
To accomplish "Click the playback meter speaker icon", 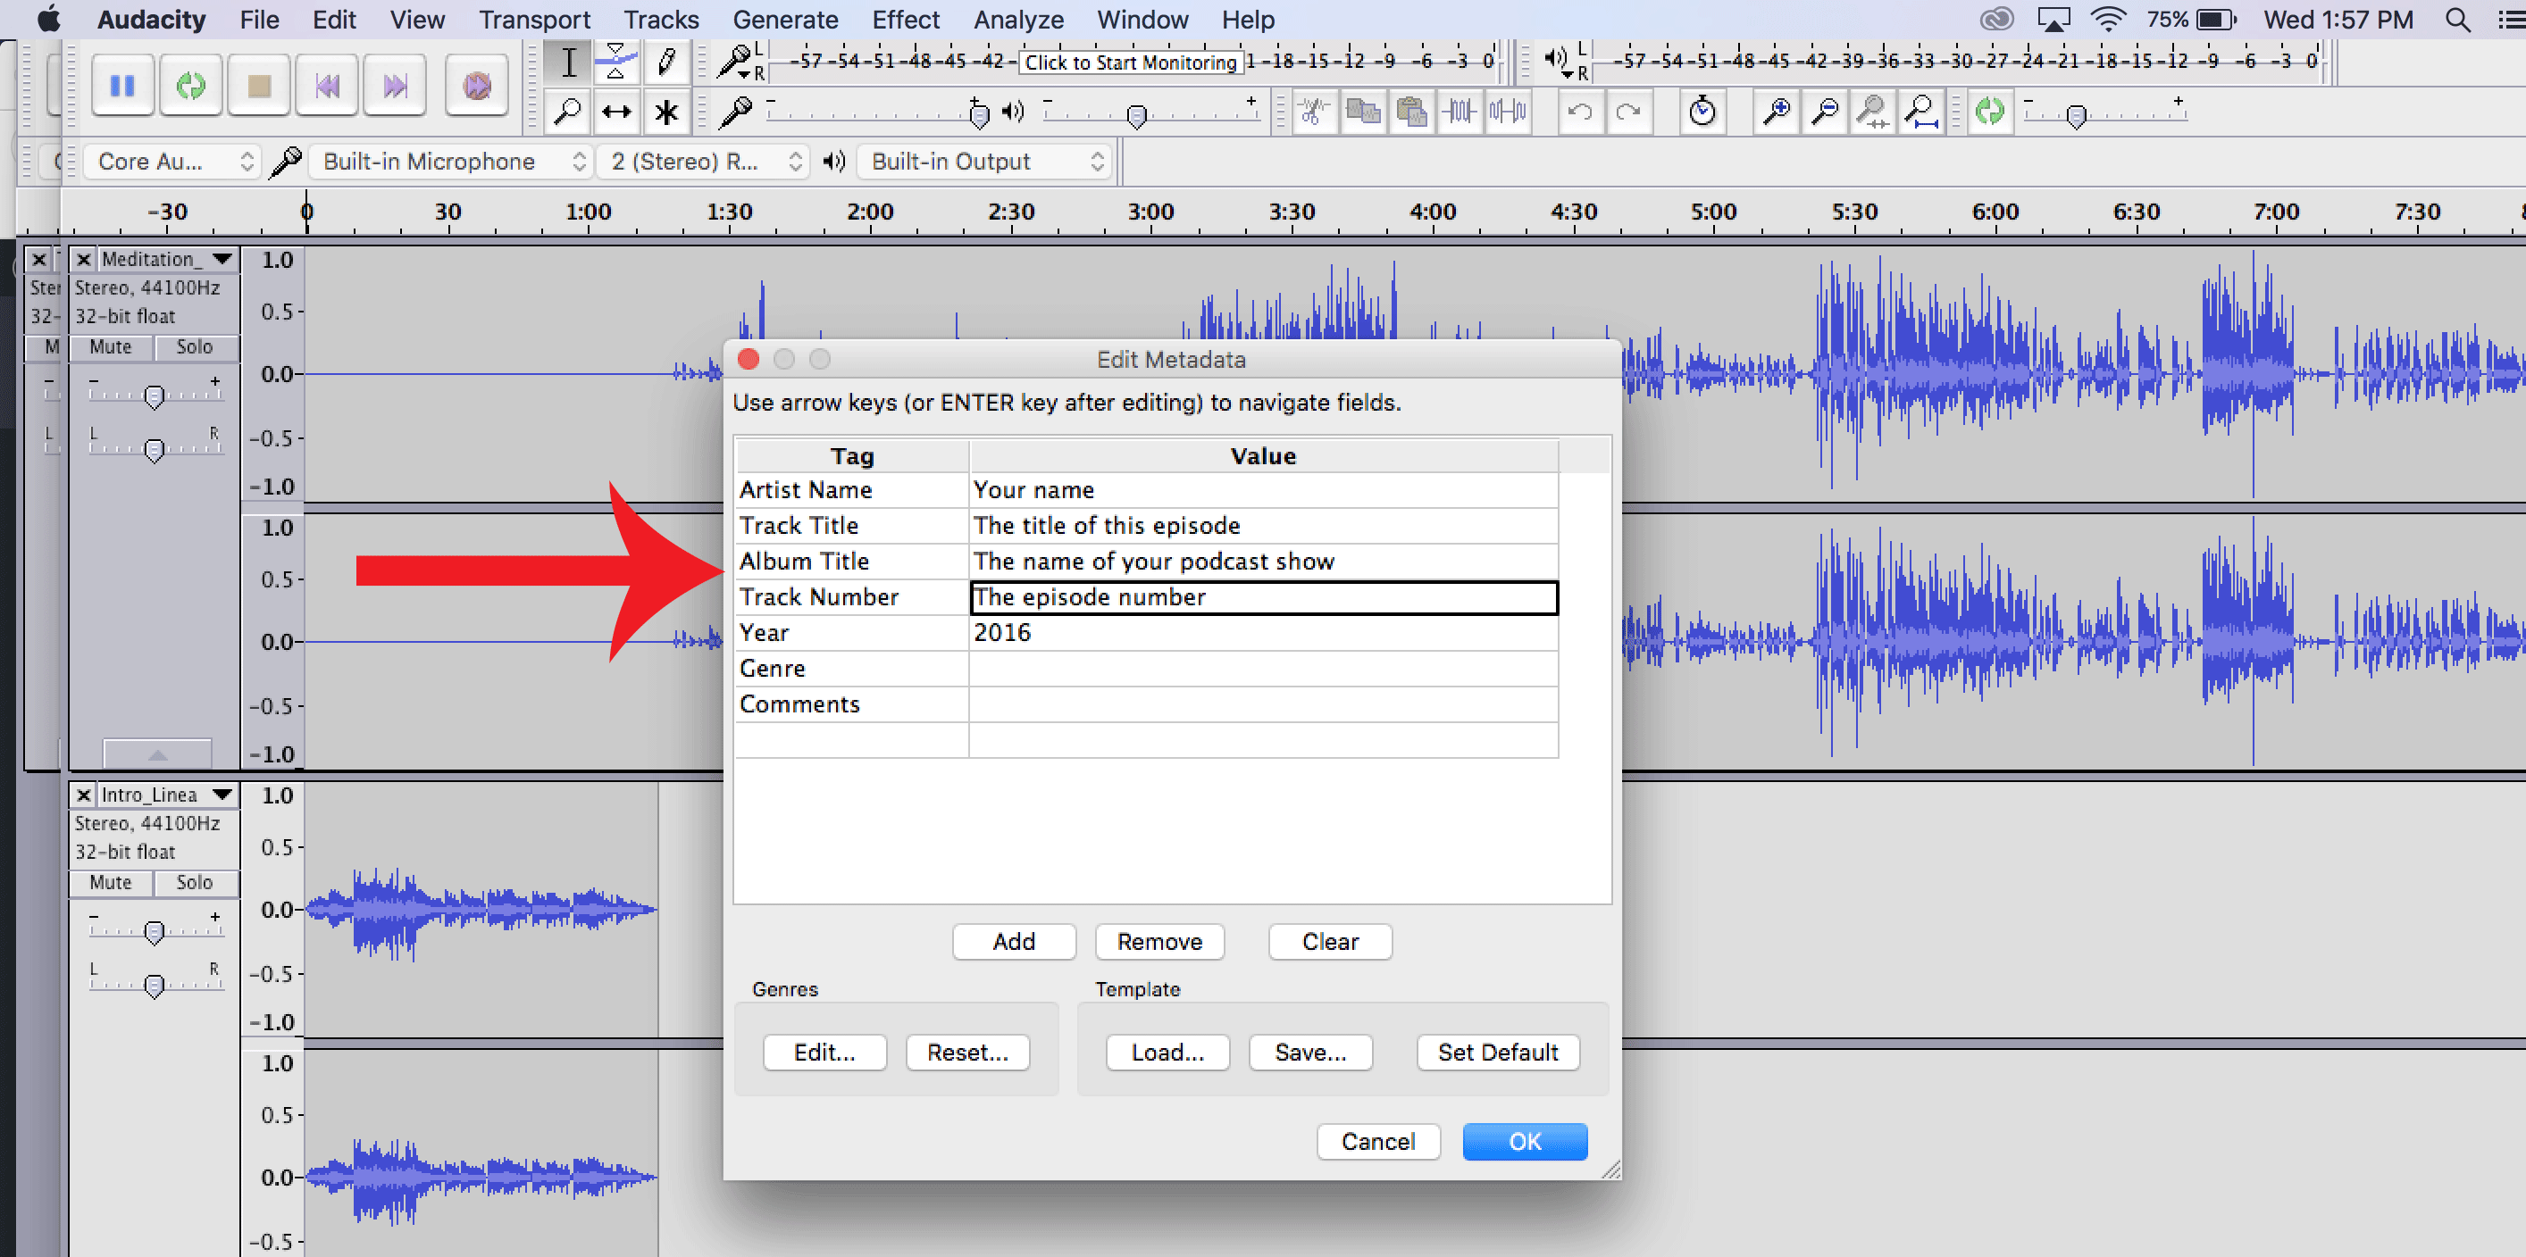I will (1557, 60).
